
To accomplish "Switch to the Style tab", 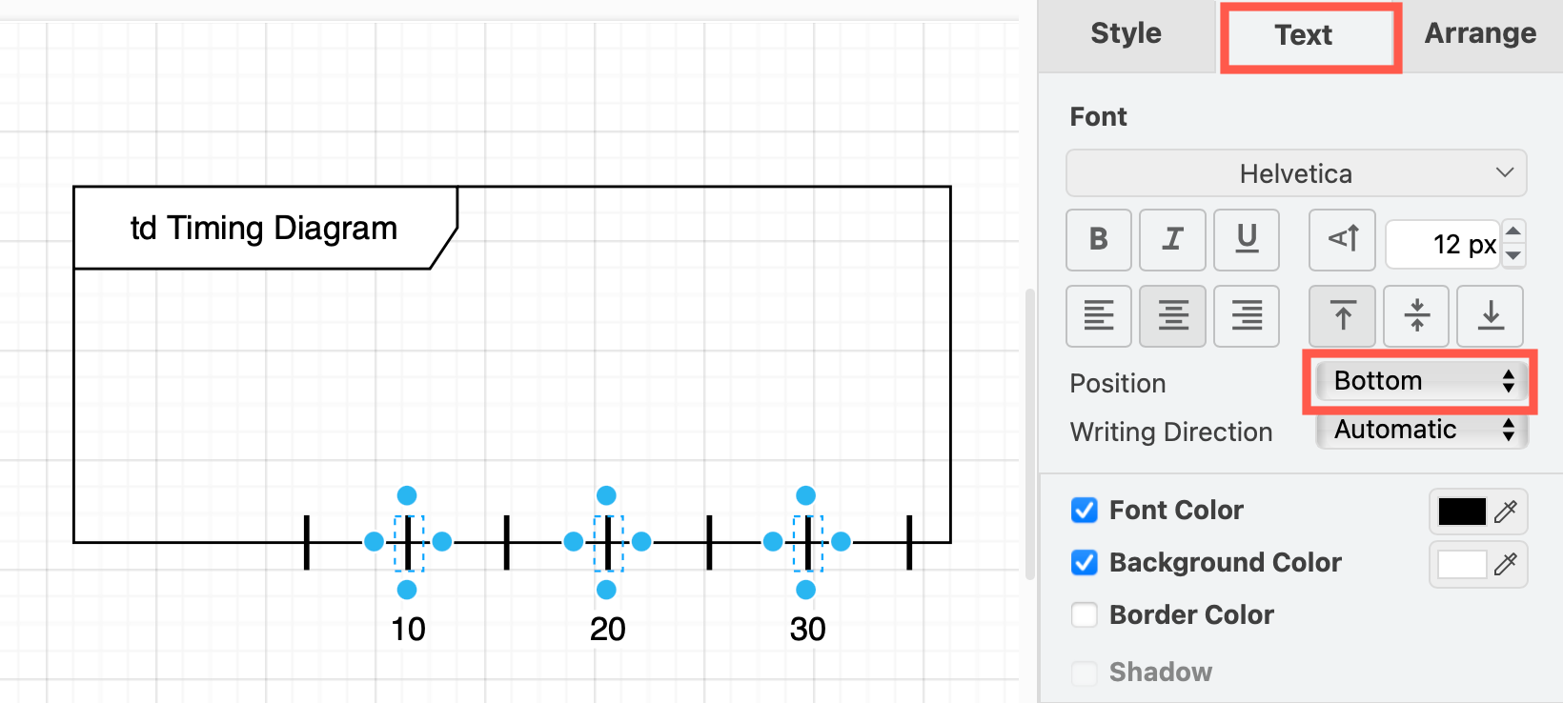I will click(1125, 33).
